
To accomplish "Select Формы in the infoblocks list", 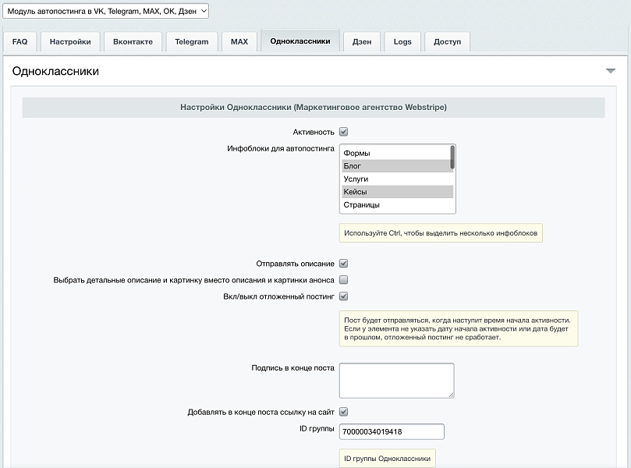I will pos(397,153).
